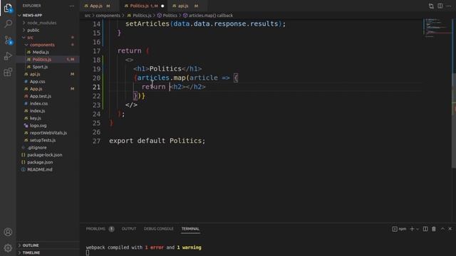The height and width of the screenshot is (256, 456).
Task: Open the Search view icon
Action: pos(8,23)
